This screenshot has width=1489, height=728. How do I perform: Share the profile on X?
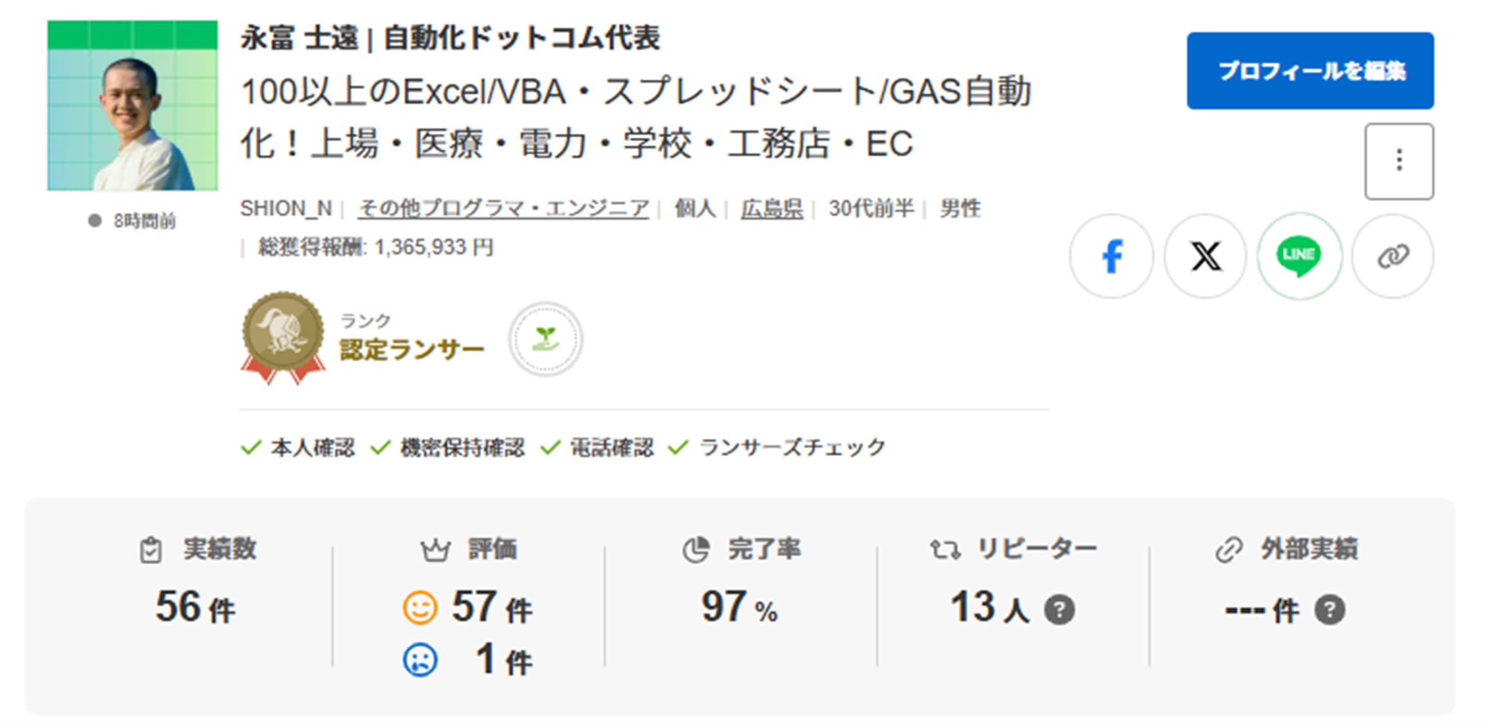click(x=1206, y=256)
